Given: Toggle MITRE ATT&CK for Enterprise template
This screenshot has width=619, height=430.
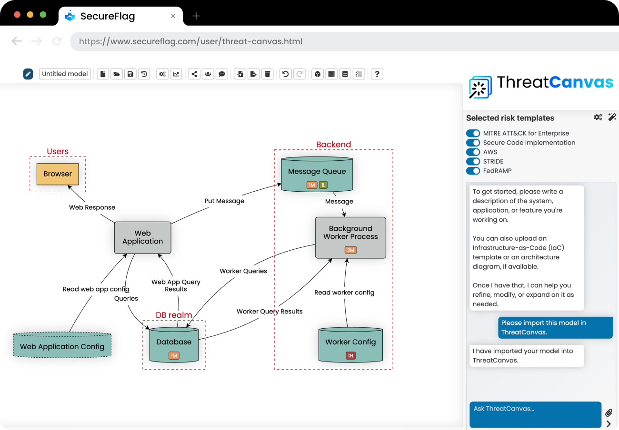Looking at the screenshot, I should pos(473,133).
